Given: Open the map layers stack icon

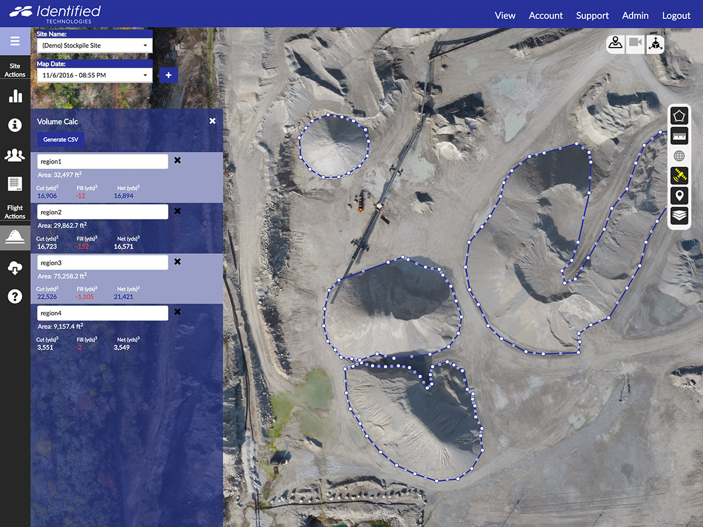Looking at the screenshot, I should 679,216.
